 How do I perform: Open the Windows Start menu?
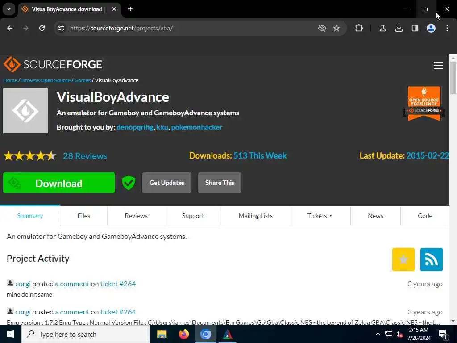point(11,334)
